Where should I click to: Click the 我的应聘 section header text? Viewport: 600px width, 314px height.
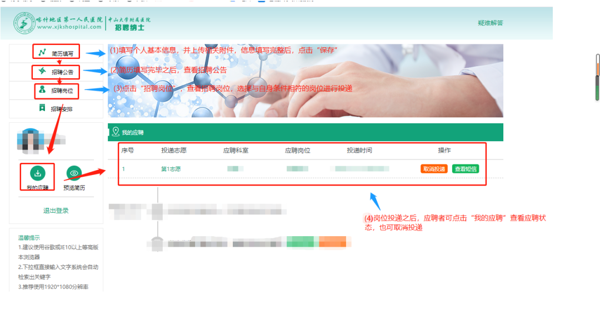coord(132,132)
